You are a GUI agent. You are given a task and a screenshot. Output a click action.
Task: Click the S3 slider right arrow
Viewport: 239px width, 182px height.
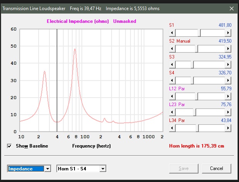pyautogui.click(x=228, y=65)
